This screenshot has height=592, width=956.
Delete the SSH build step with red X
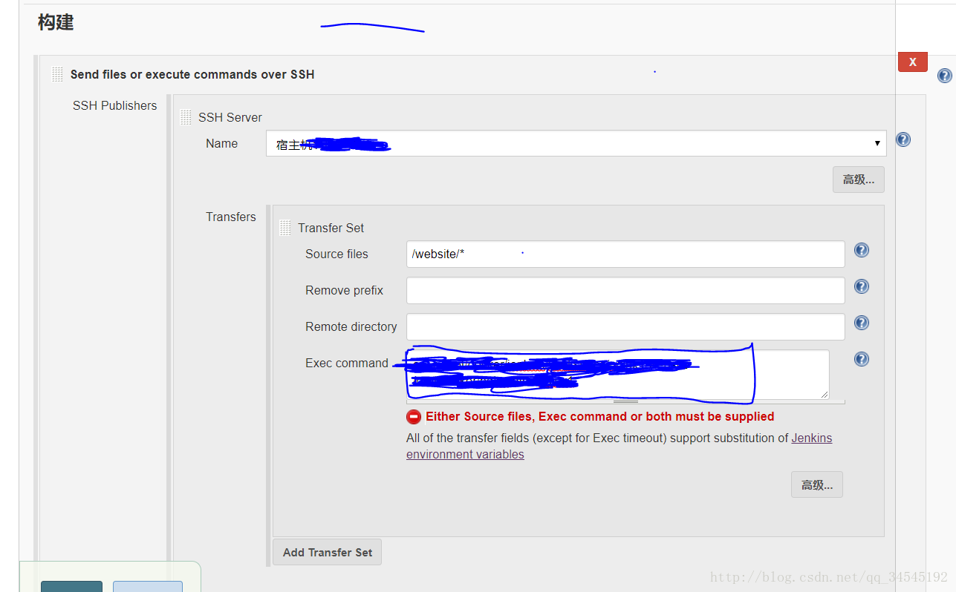[x=912, y=62]
